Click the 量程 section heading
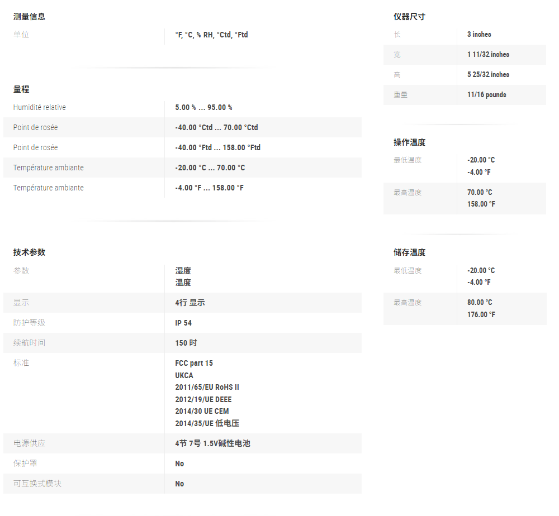Image resolution: width=559 pixels, height=516 pixels. 21,89
